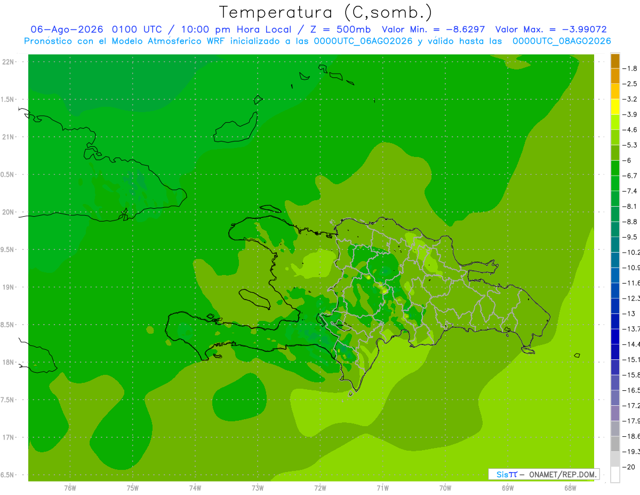
Task: Click the '18N' latitude label
Action: coord(8,363)
